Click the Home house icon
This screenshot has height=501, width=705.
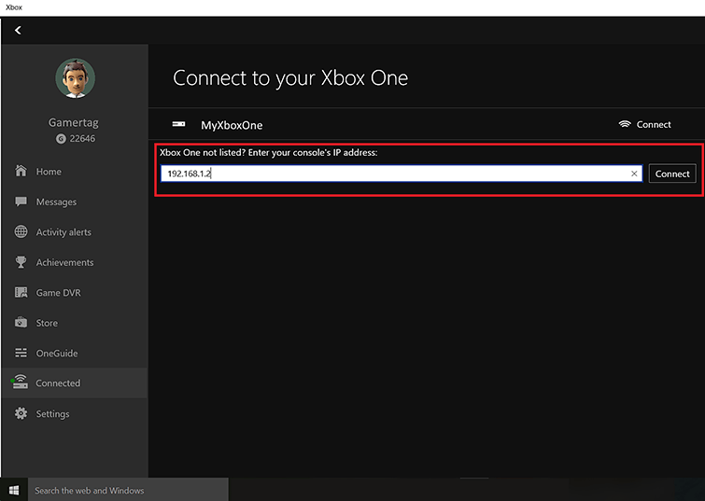[x=21, y=171]
